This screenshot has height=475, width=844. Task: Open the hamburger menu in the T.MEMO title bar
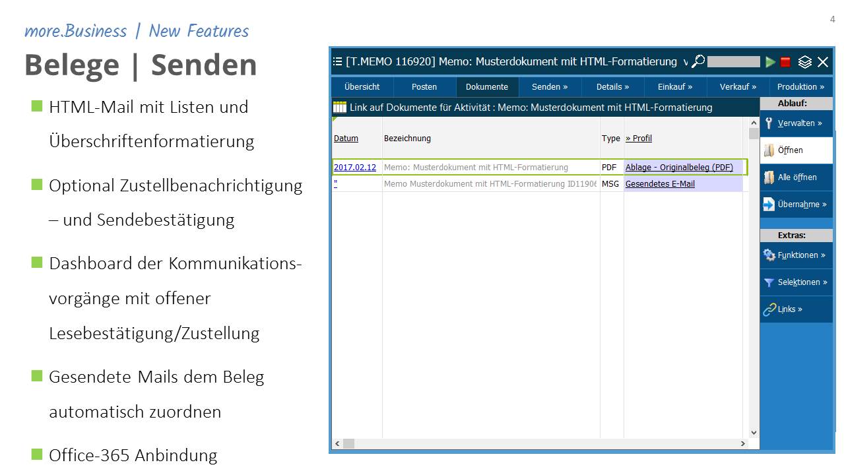click(x=338, y=62)
